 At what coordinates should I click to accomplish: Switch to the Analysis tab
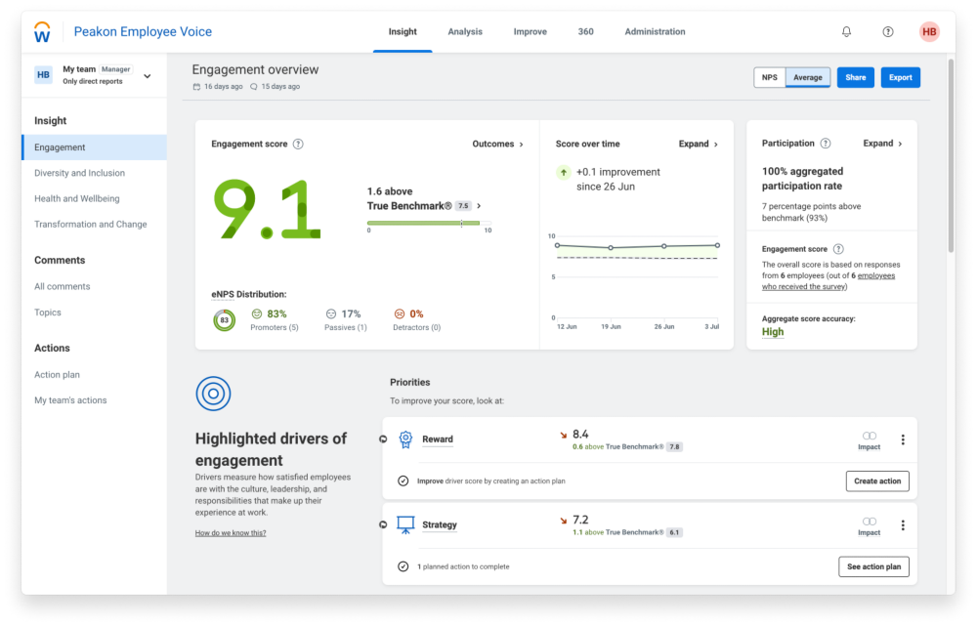coord(465,32)
